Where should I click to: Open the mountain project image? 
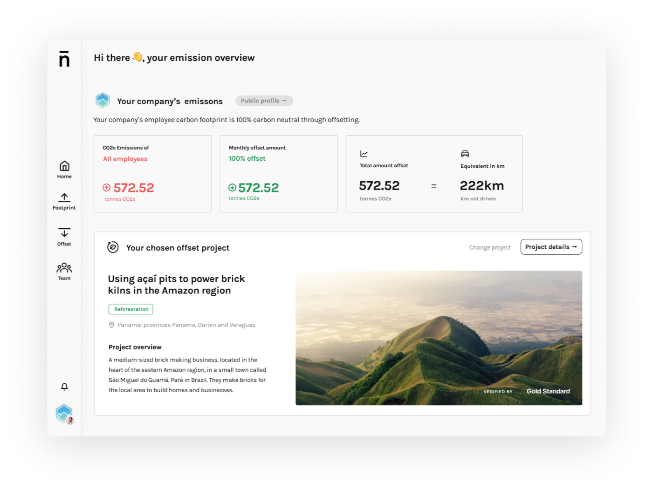click(439, 338)
